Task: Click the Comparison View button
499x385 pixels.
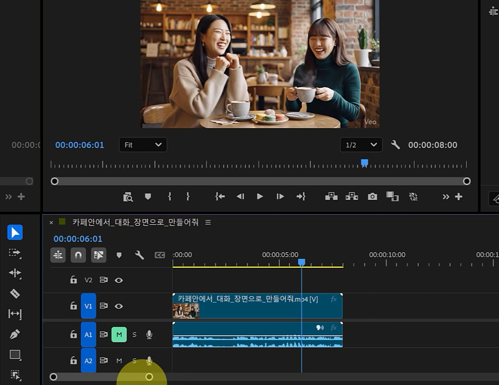Action: (392, 197)
